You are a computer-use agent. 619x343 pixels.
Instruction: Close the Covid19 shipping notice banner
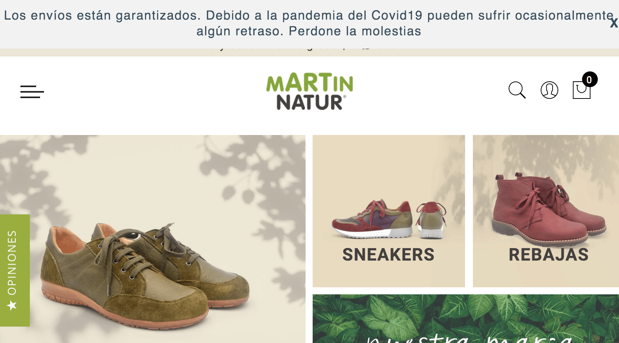(614, 23)
